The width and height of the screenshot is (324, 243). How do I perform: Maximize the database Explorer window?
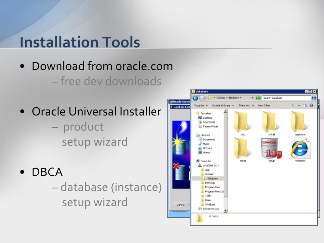[x=310, y=91]
